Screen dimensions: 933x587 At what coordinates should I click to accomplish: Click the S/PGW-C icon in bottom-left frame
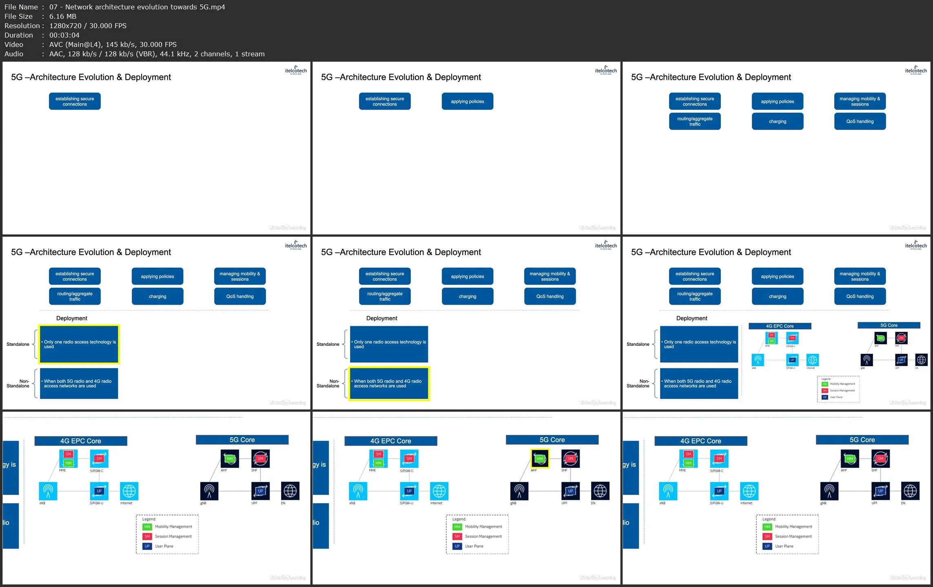[99, 459]
